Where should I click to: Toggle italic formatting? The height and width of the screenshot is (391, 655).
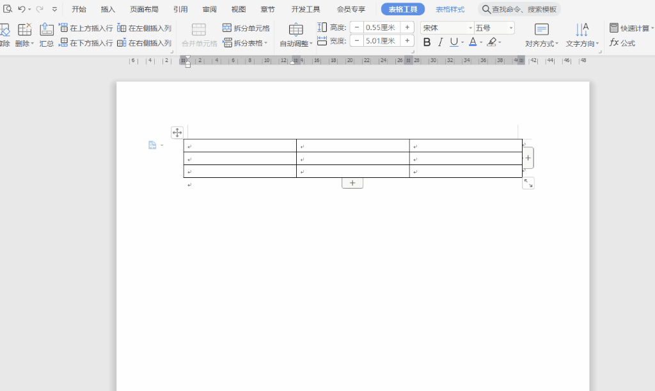pos(440,42)
